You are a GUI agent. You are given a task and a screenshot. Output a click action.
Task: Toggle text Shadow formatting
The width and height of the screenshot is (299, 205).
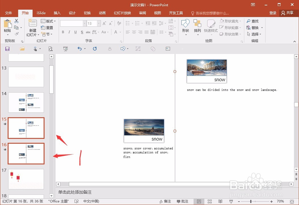pos(82,32)
